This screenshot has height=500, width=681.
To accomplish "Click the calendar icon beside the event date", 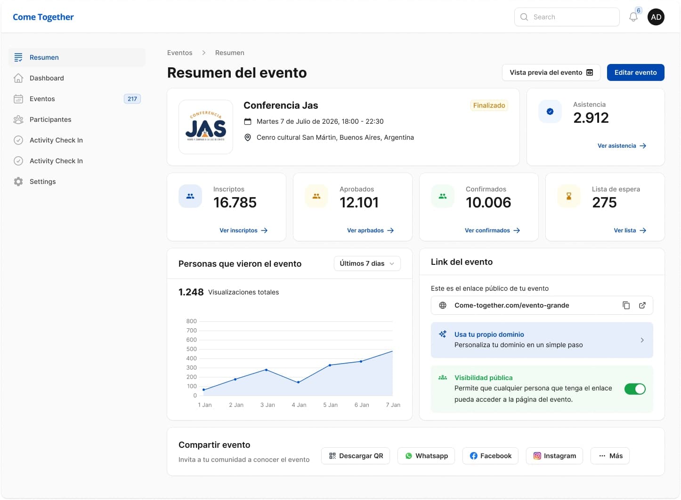I will click(248, 121).
